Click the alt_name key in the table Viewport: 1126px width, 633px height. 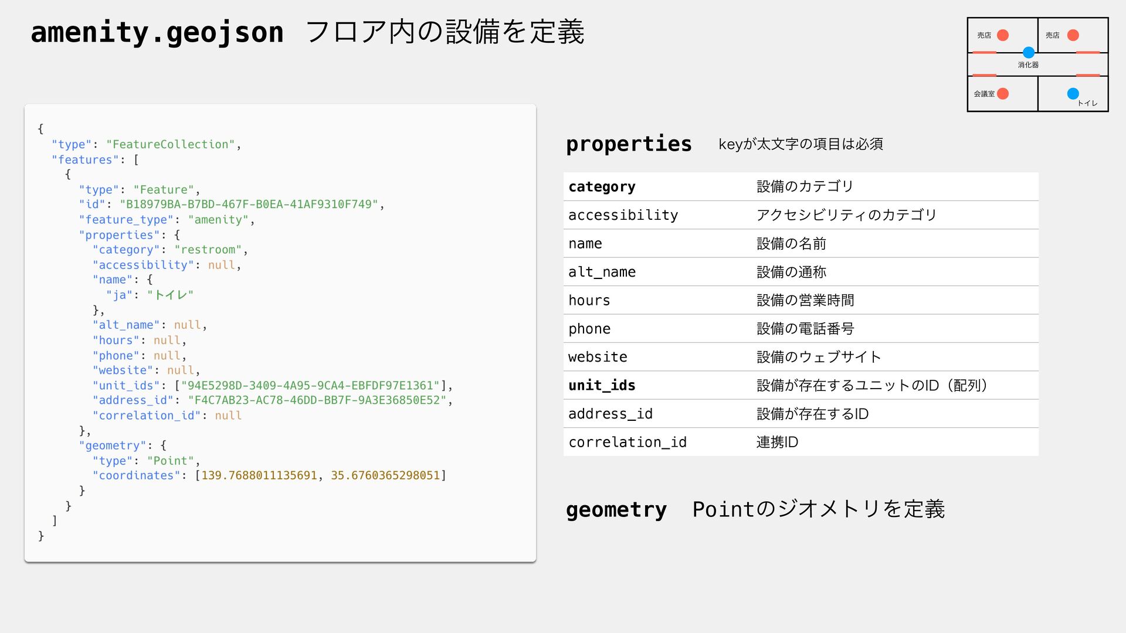click(602, 272)
